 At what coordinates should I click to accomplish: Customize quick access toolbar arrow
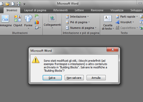(24, 4)
